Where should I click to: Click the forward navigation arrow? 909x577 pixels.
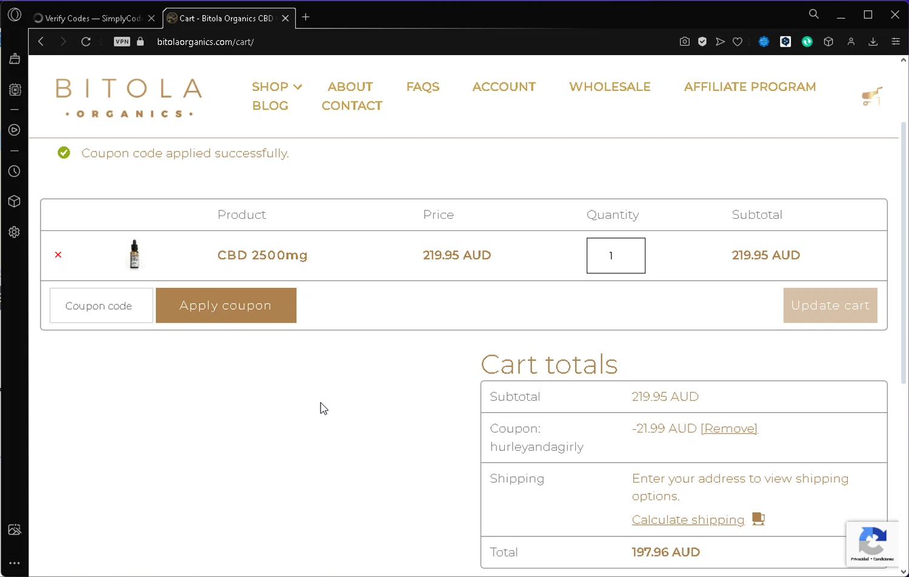tap(63, 42)
